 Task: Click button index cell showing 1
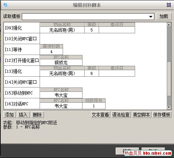click(94, 106)
